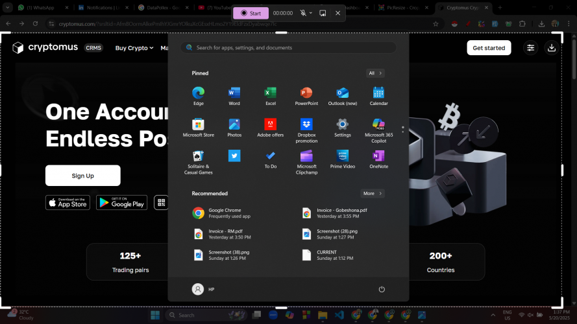This screenshot has height=324, width=577.
Task: Launch Prime Video app
Action: (x=342, y=159)
